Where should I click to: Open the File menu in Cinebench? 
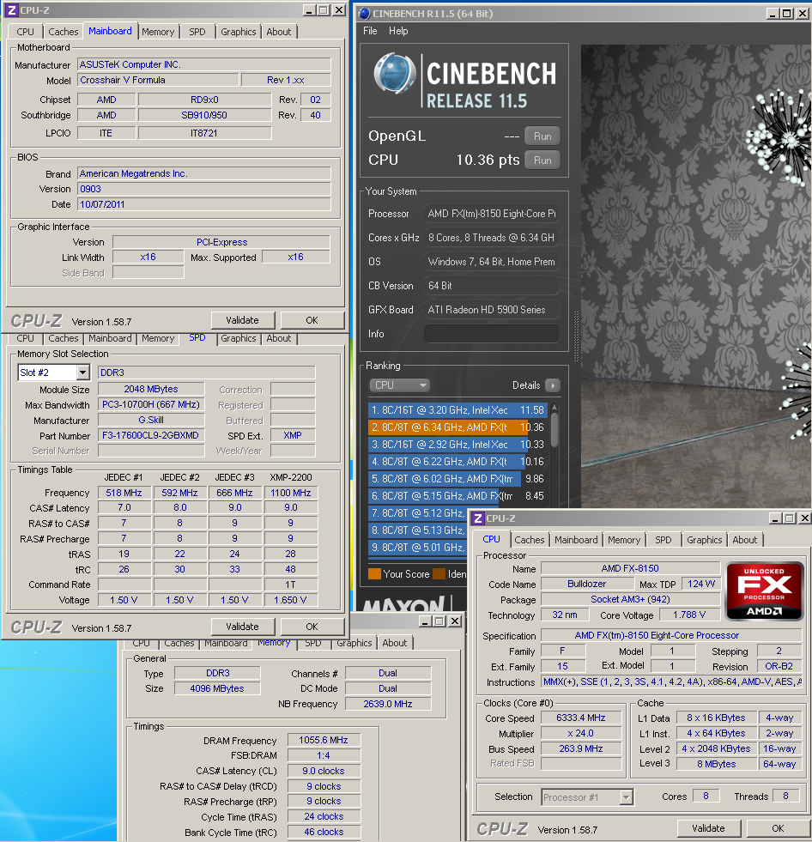click(370, 31)
